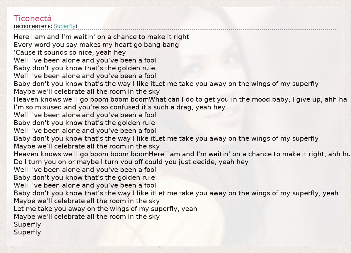Click the first "Baby don't you know that's the golden rule"

tap(84, 68)
